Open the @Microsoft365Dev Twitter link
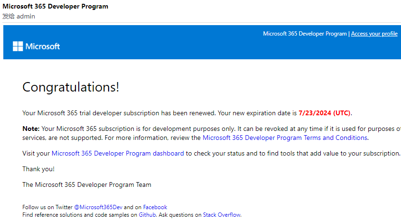This screenshot has height=221, width=401. pyautogui.click(x=98, y=207)
